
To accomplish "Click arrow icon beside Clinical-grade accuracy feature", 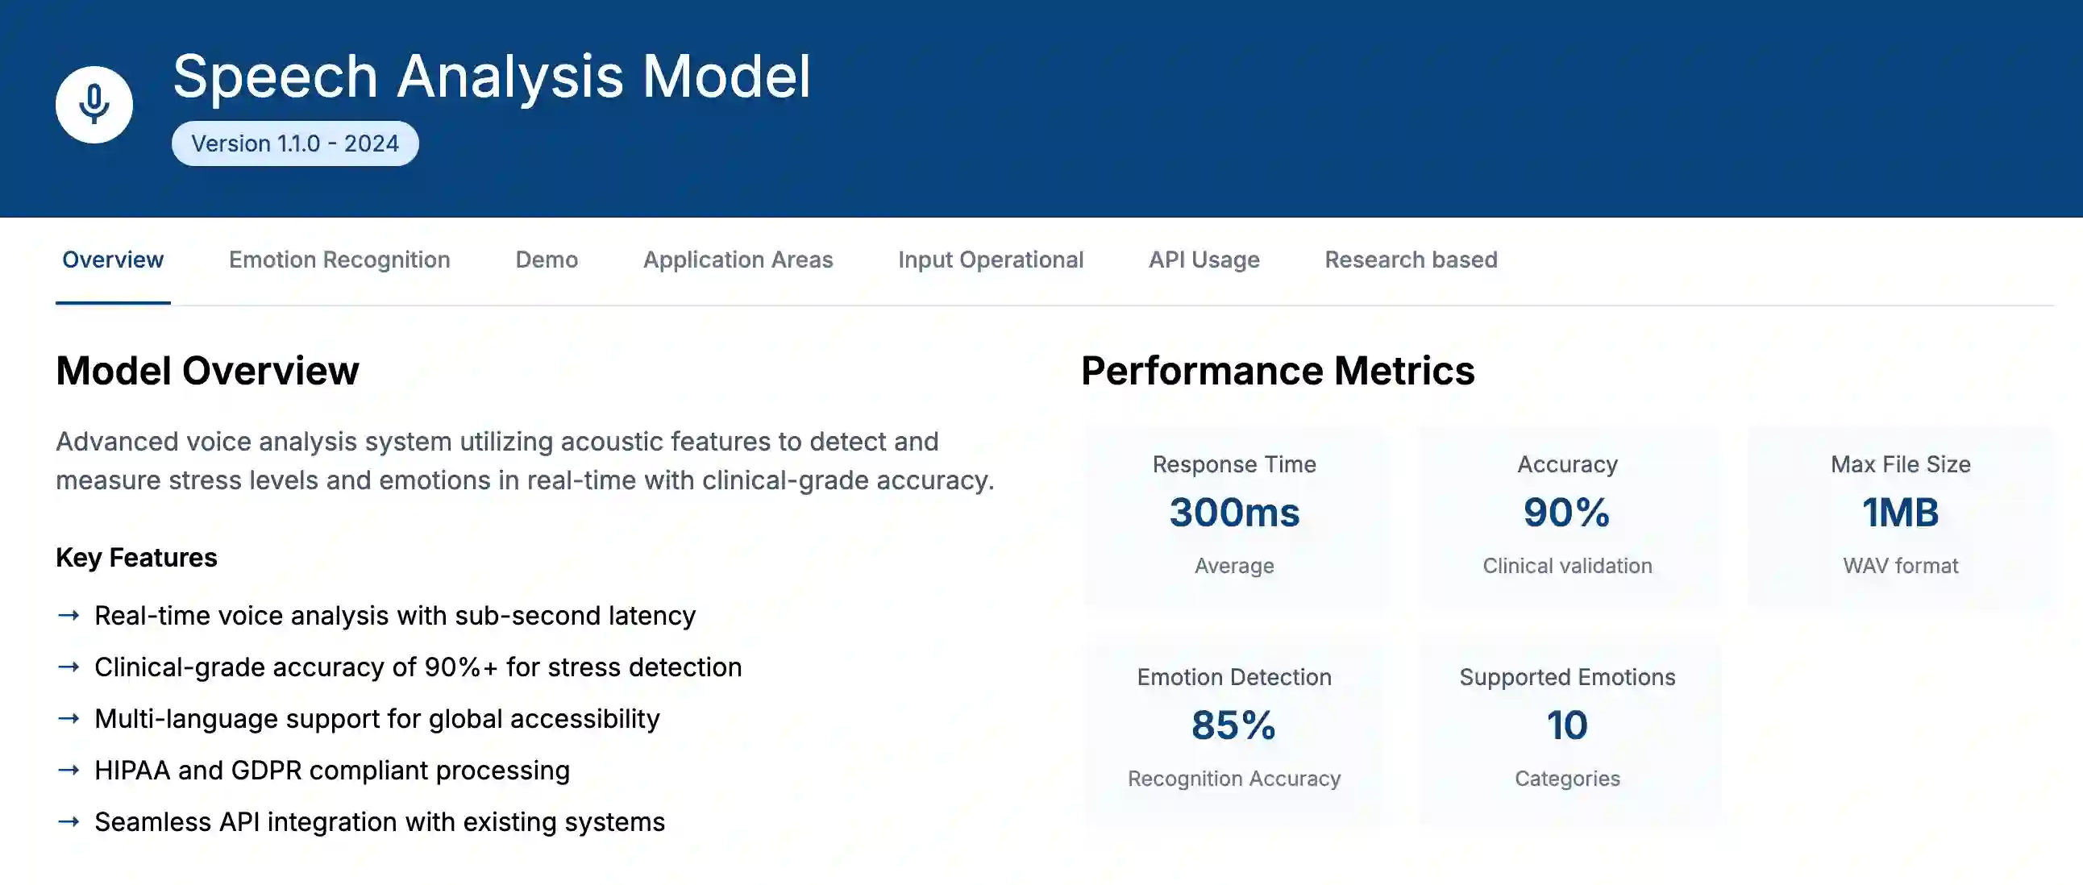I will coord(69,667).
